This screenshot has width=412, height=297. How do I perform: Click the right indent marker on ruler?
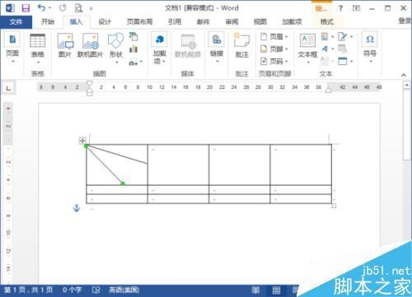(x=328, y=90)
